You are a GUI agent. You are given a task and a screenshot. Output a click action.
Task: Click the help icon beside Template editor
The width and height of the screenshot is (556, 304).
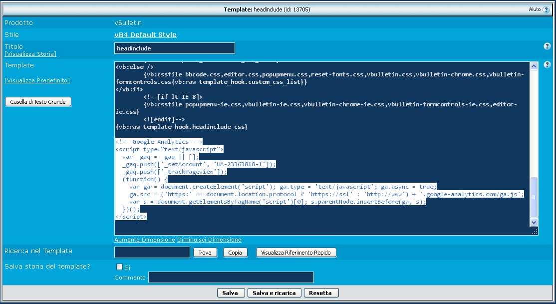(x=547, y=65)
